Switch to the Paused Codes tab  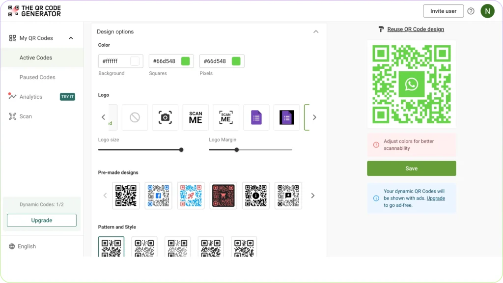point(37,77)
